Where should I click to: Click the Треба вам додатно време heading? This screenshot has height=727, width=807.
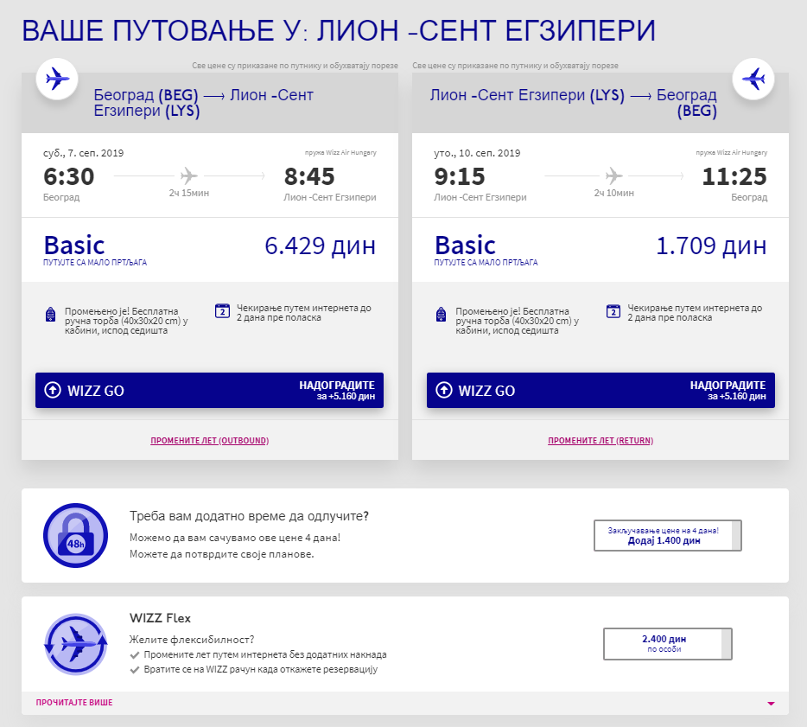249,516
